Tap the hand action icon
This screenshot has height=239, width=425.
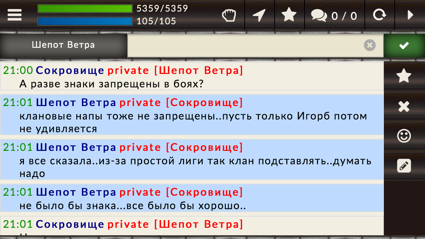pyautogui.click(x=229, y=15)
